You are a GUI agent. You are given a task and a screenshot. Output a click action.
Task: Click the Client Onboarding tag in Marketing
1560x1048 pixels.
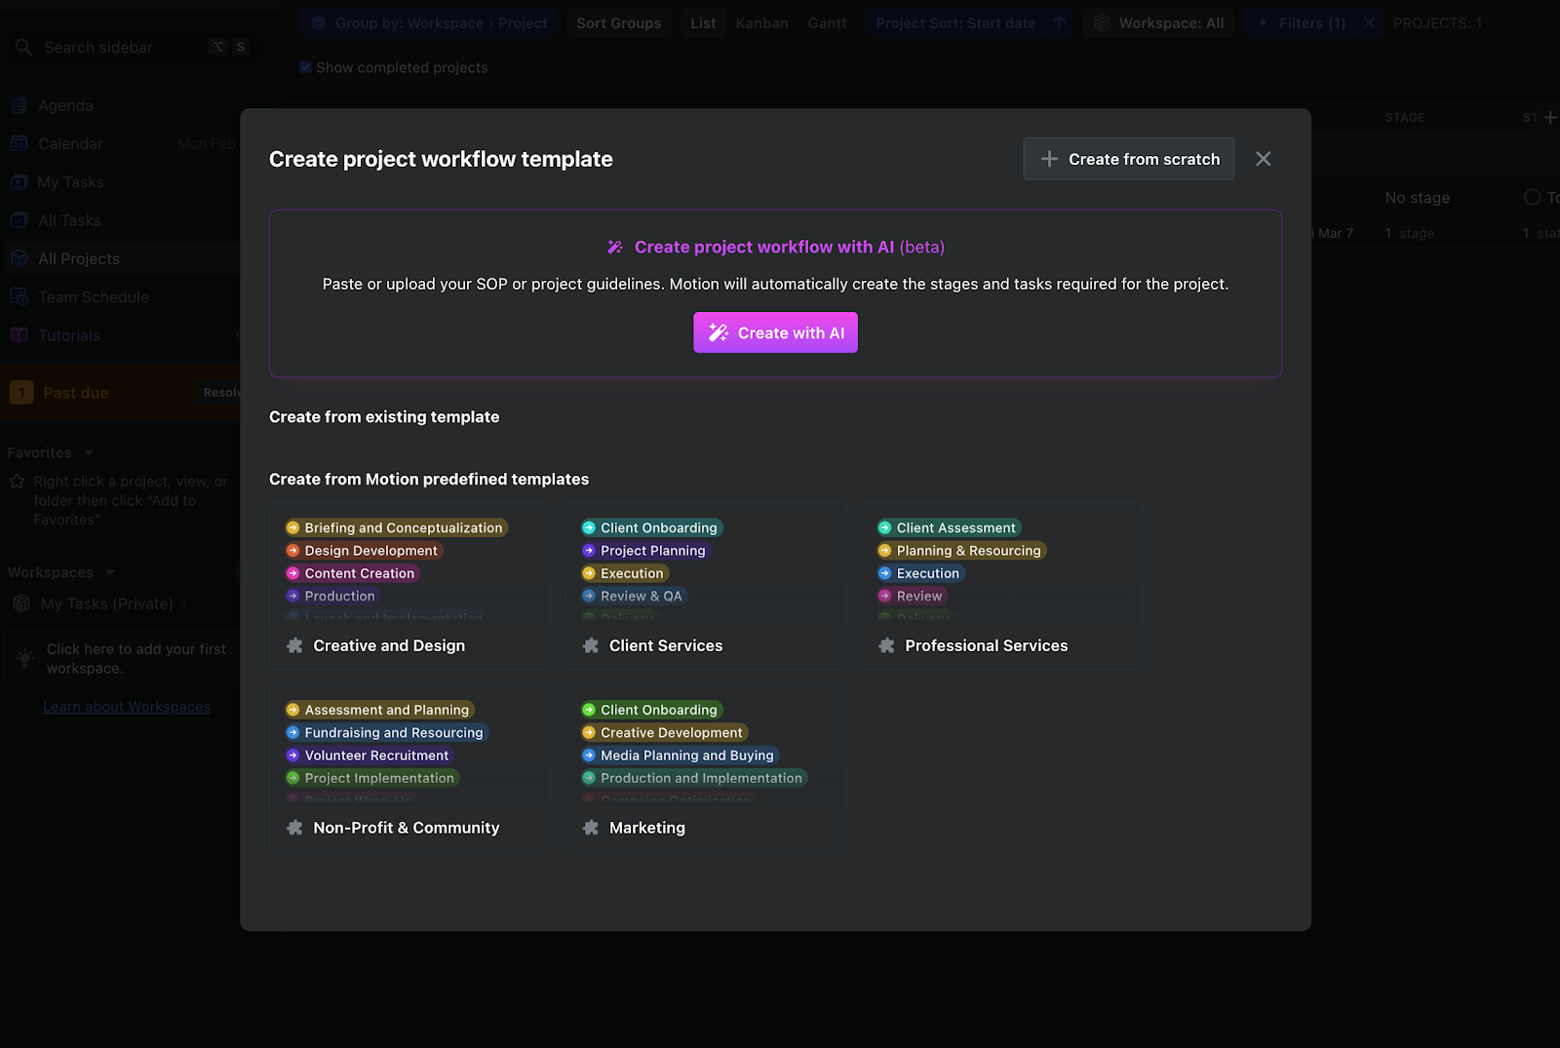point(651,711)
